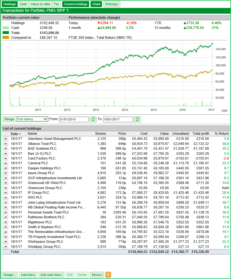Switch to the Value on date tab

[x=40, y=4]
